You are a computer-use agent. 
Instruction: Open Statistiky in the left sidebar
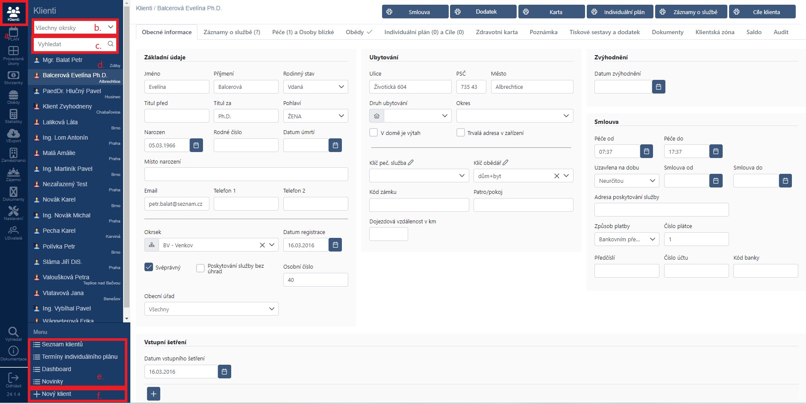[13, 115]
